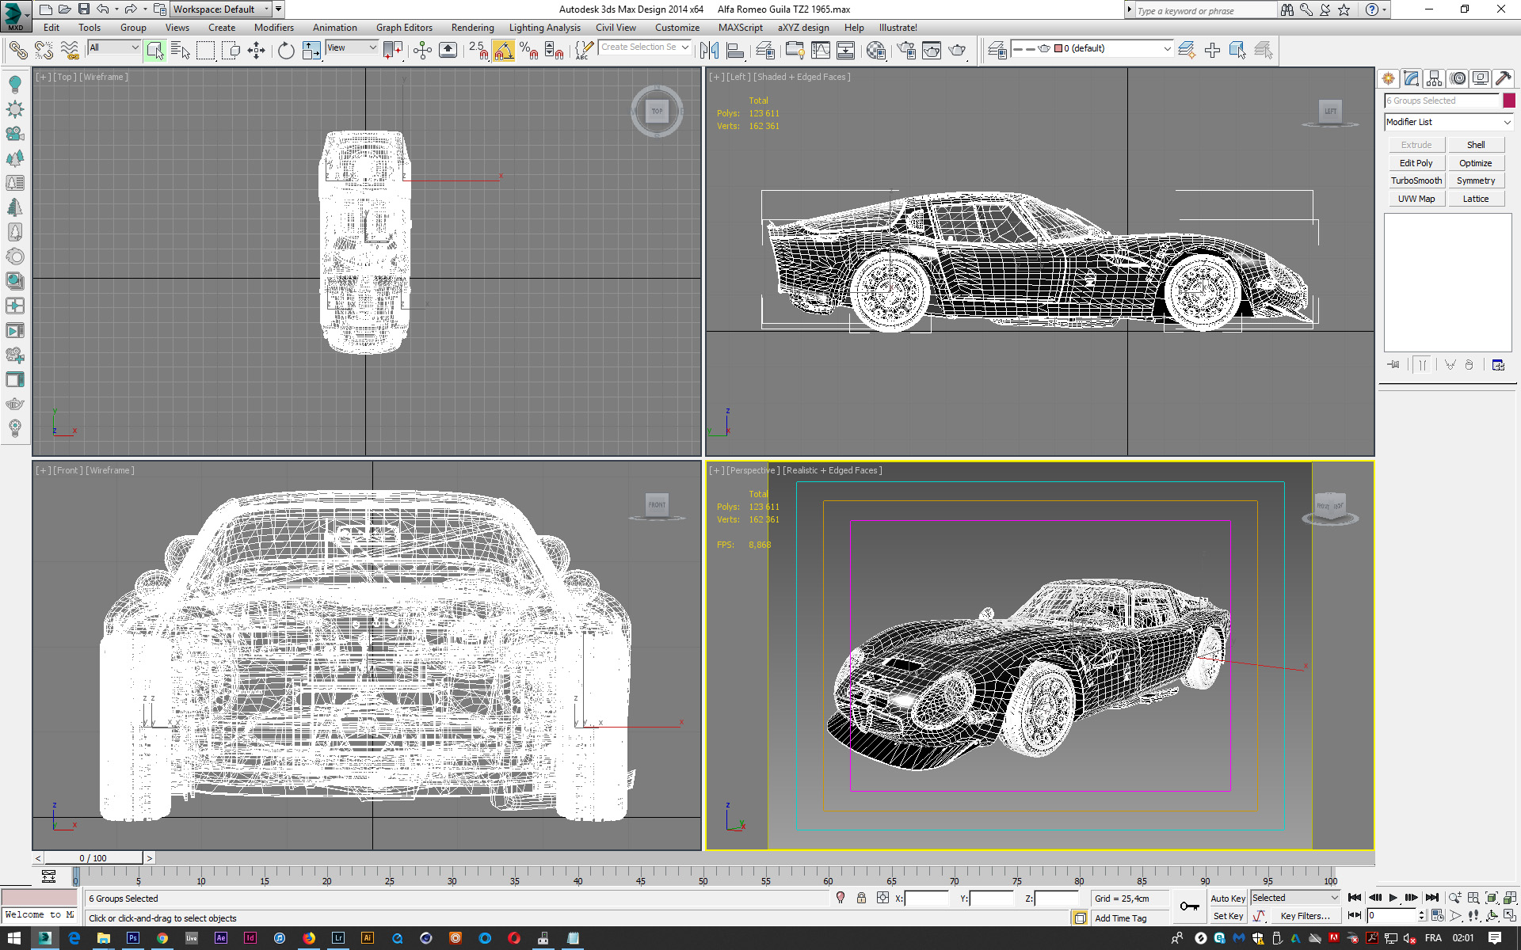Click the Symmetry modifier button
Screen dimensions: 1521x950
coord(1476,180)
